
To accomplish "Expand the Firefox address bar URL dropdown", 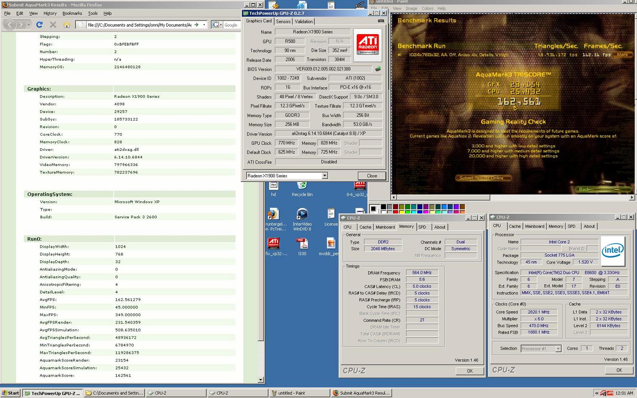I will pyautogui.click(x=204, y=25).
